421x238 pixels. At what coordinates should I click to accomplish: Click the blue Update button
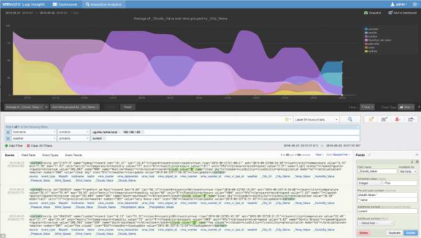(x=410, y=233)
